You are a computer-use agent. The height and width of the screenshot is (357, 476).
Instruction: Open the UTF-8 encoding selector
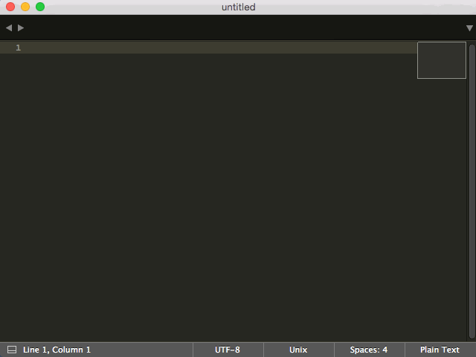228,350
